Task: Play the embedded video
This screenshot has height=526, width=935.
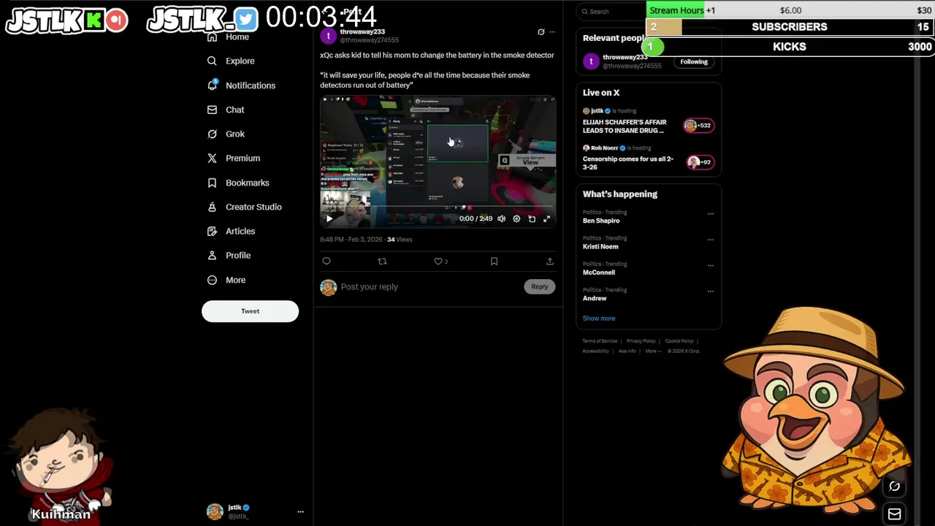Action: click(x=329, y=218)
